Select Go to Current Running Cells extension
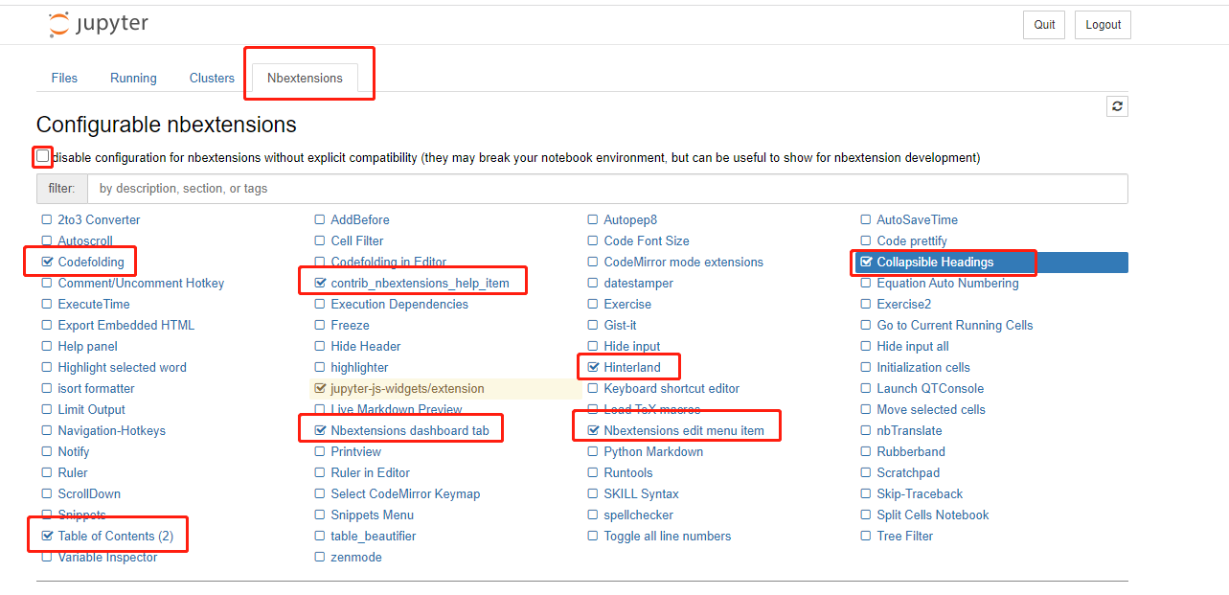The image size is (1229, 595). (955, 325)
